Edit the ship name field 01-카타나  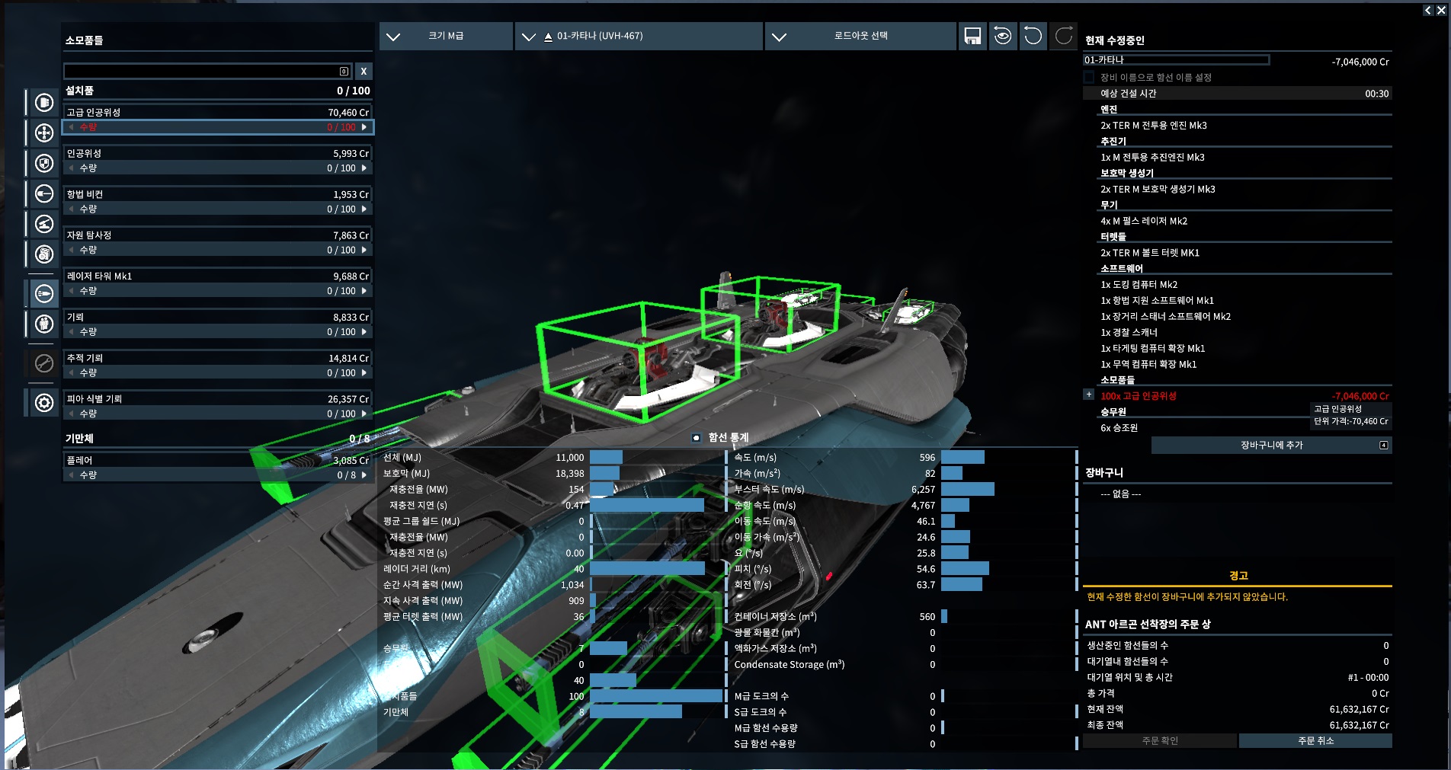(x=1176, y=59)
